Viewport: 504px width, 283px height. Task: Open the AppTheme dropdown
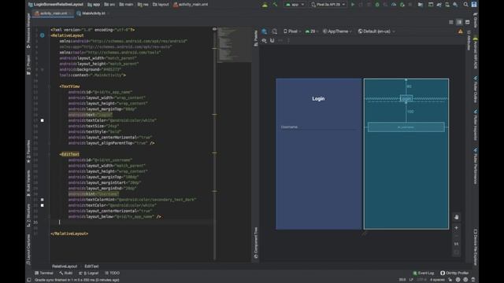(x=337, y=31)
